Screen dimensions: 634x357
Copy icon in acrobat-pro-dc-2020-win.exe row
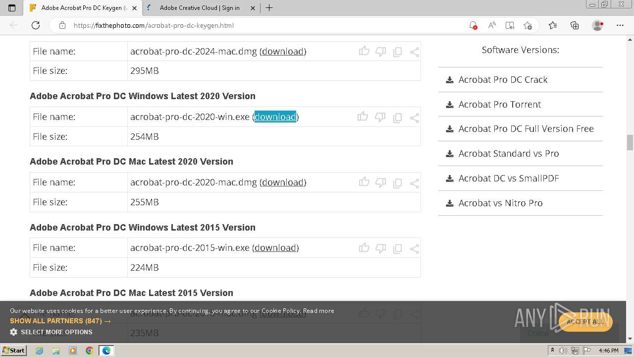tap(397, 118)
